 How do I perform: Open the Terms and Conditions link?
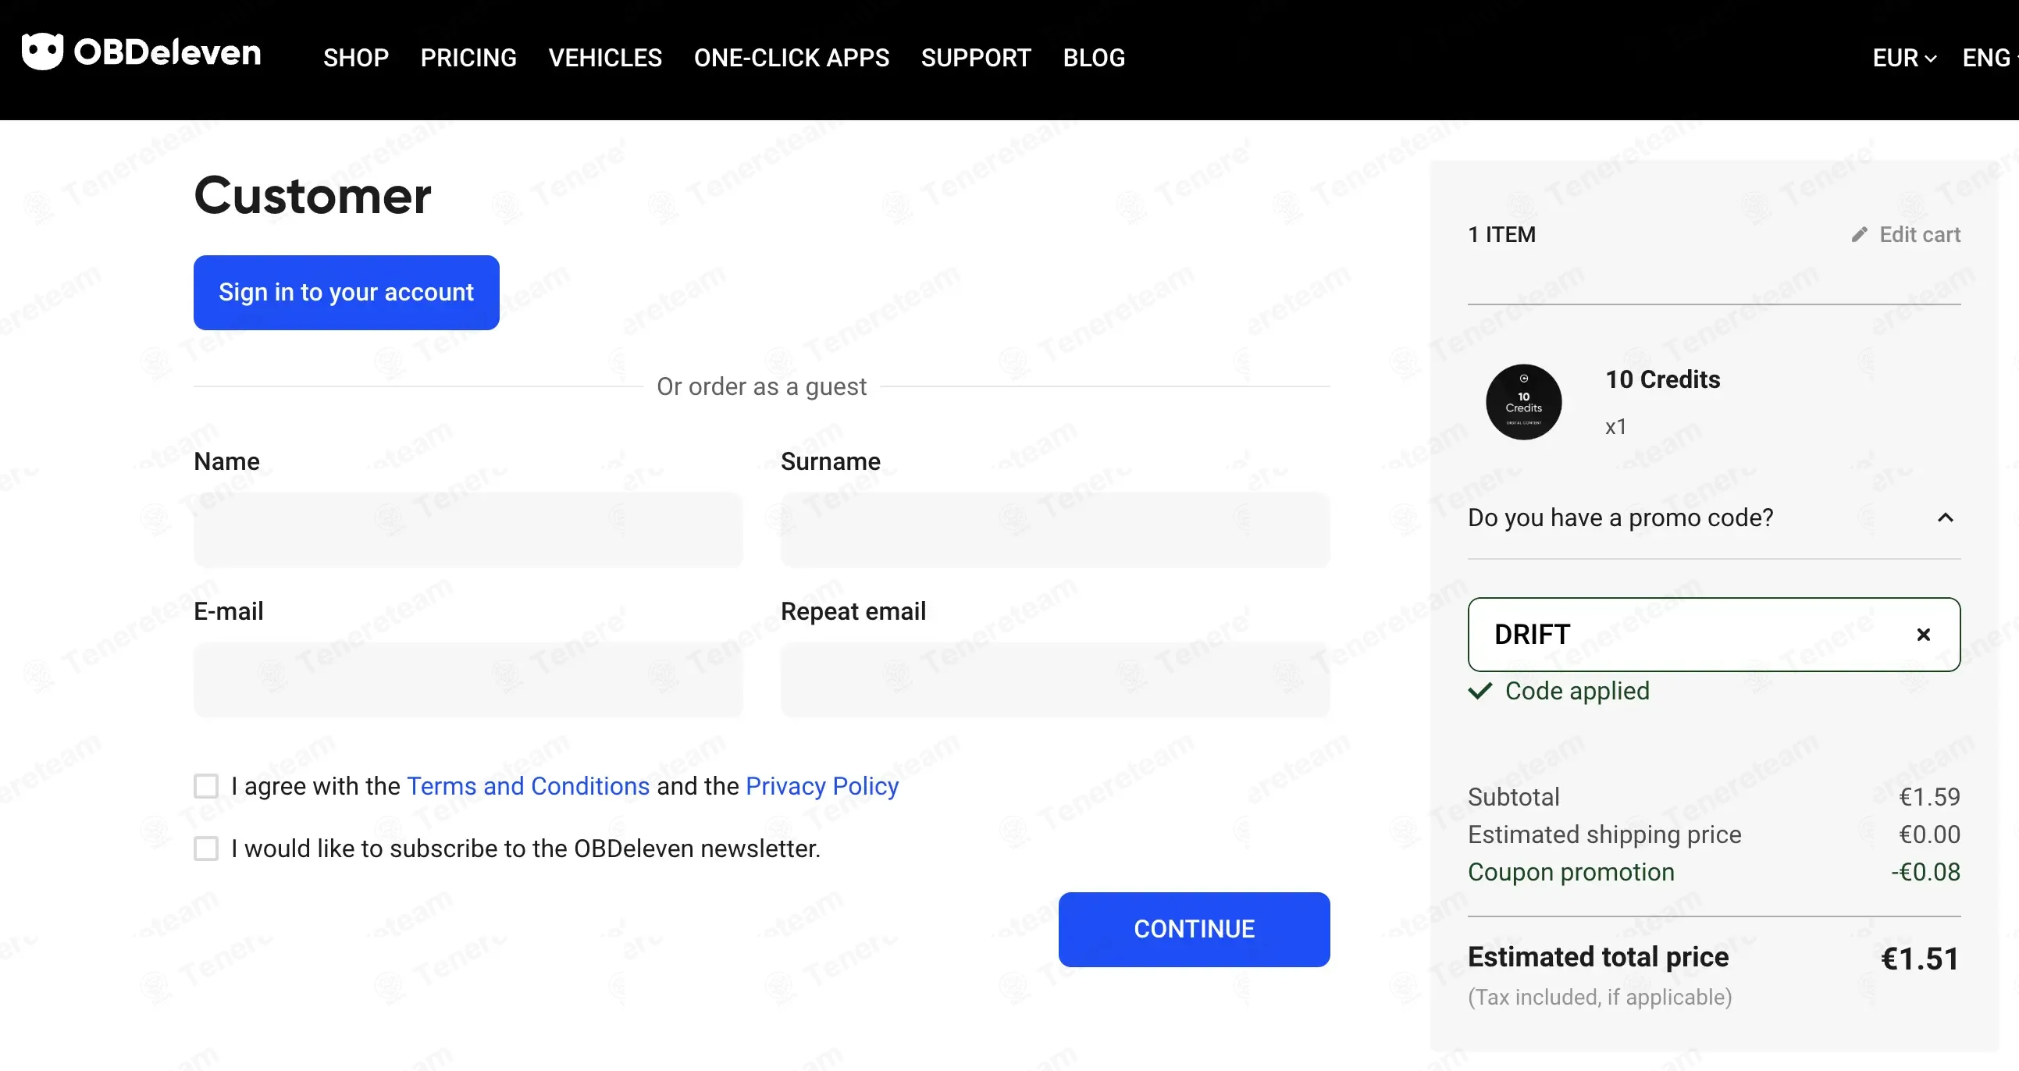529,786
